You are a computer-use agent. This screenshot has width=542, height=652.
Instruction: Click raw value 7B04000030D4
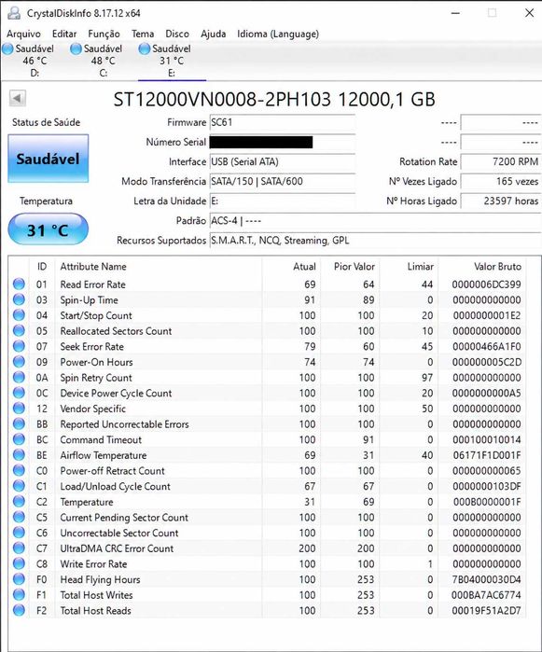point(486,579)
